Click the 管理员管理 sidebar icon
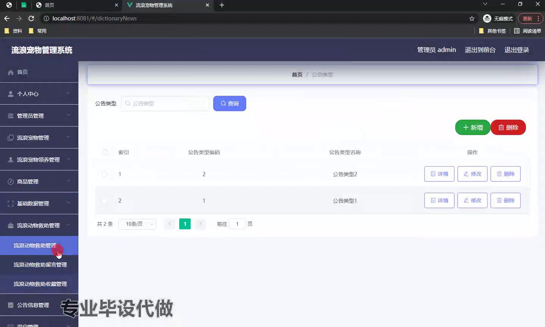 [x=11, y=116]
